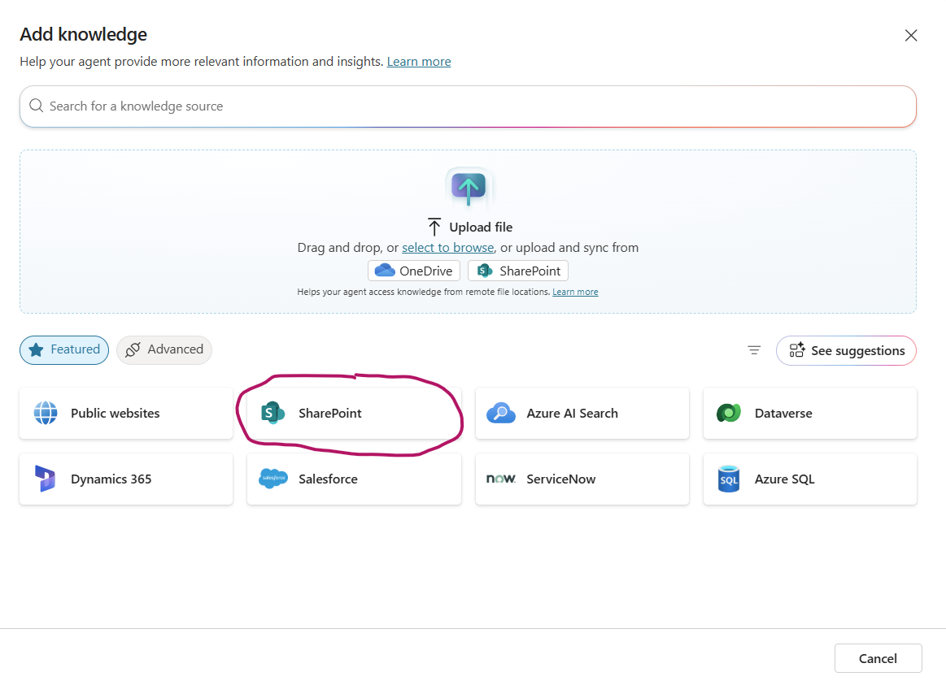Cancel the Add knowledge dialog
The height and width of the screenshot is (685, 946).
tap(878, 658)
